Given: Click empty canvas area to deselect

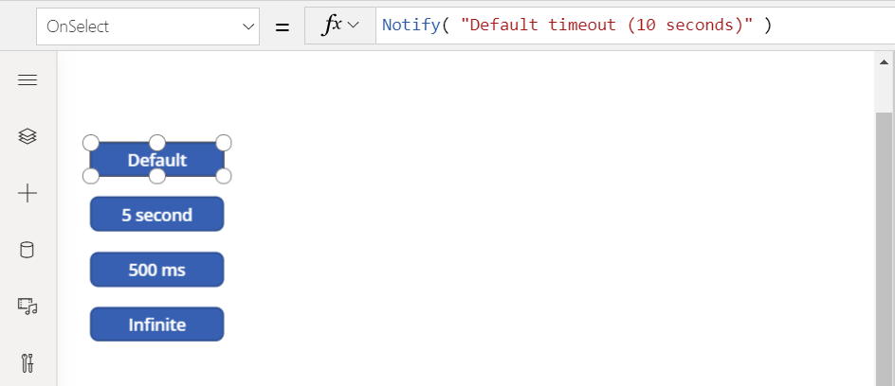Looking at the screenshot, I should (x=514, y=228).
